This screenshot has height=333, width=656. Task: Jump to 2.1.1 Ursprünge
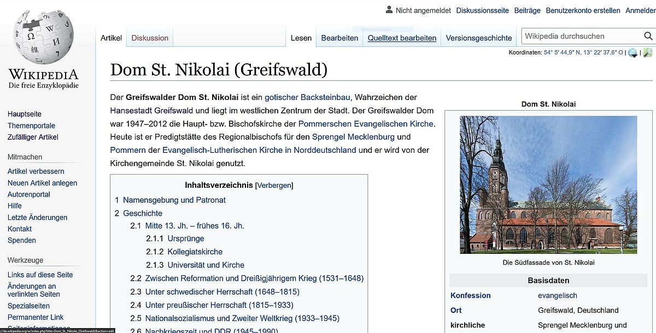point(175,239)
